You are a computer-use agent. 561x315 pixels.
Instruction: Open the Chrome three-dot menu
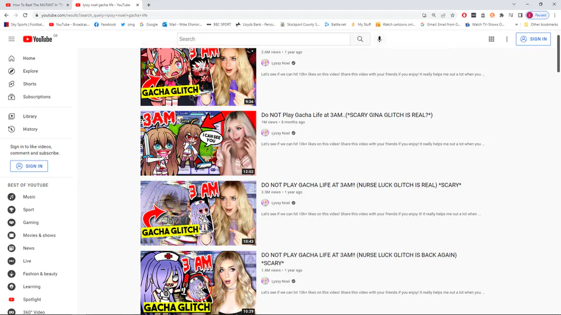coord(555,16)
